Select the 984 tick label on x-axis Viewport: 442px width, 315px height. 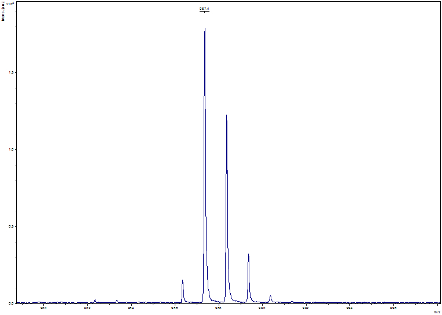coord(131,309)
